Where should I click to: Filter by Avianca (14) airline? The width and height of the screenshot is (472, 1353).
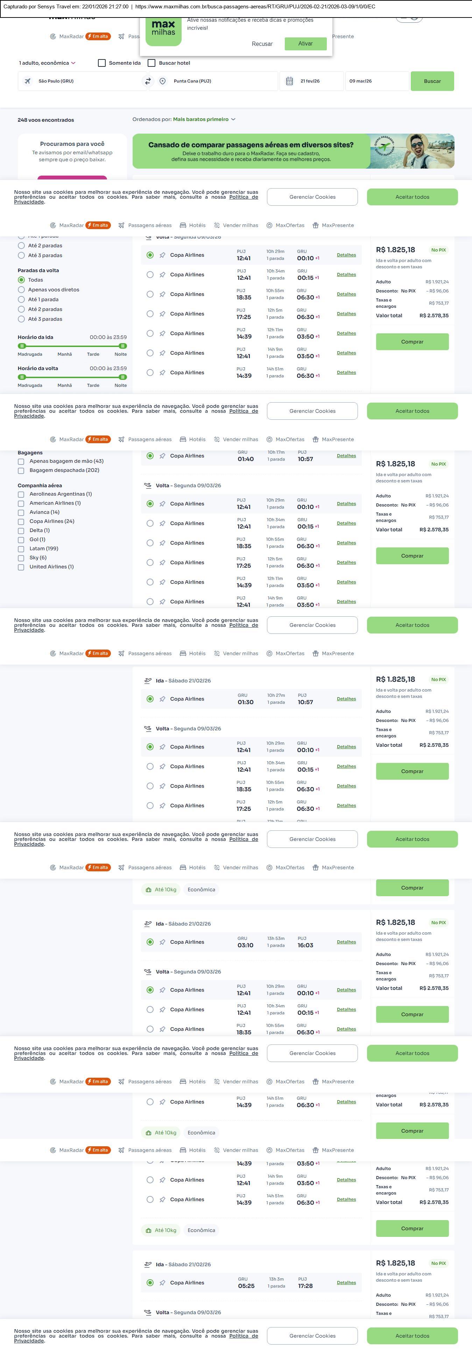21,513
